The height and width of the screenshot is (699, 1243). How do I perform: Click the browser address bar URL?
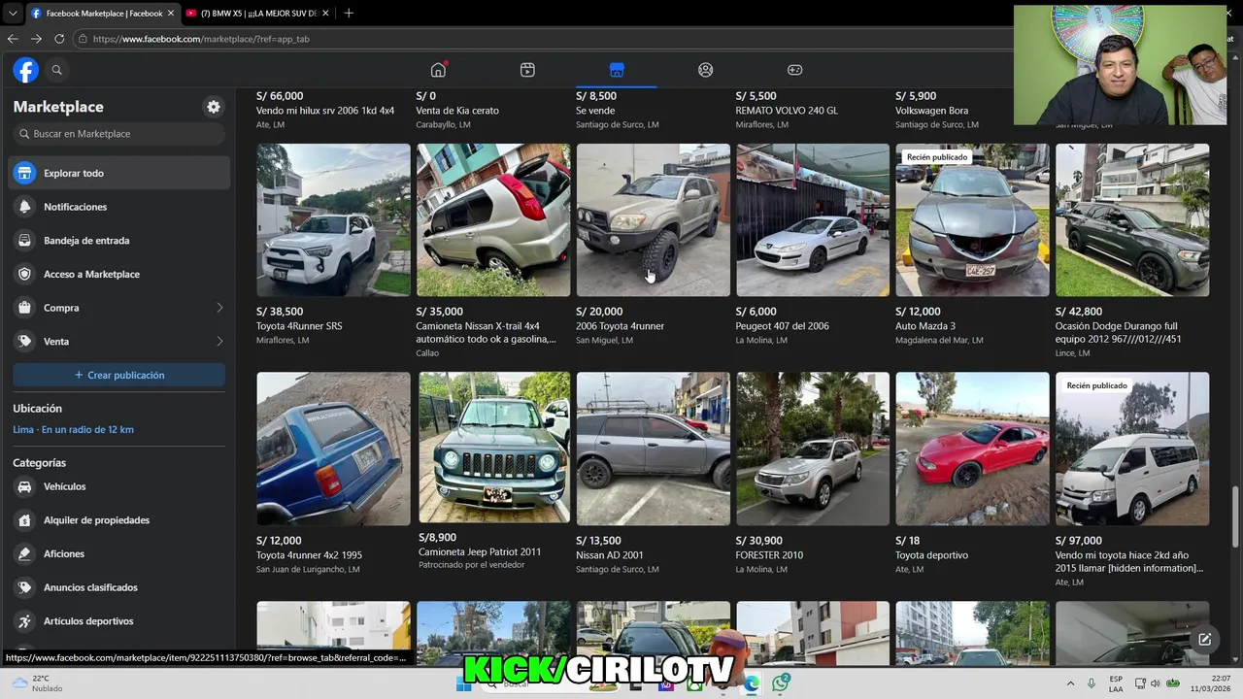point(201,39)
